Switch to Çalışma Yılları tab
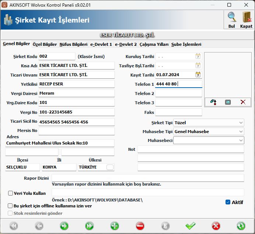Viewport: 255px width, 234px height. click(154, 44)
